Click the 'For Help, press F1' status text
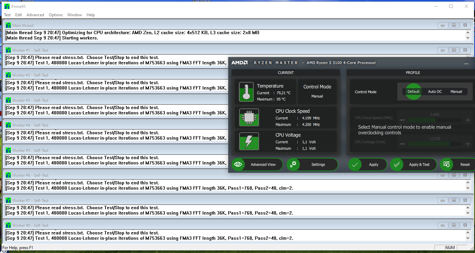The image size is (475, 253). coord(18,248)
